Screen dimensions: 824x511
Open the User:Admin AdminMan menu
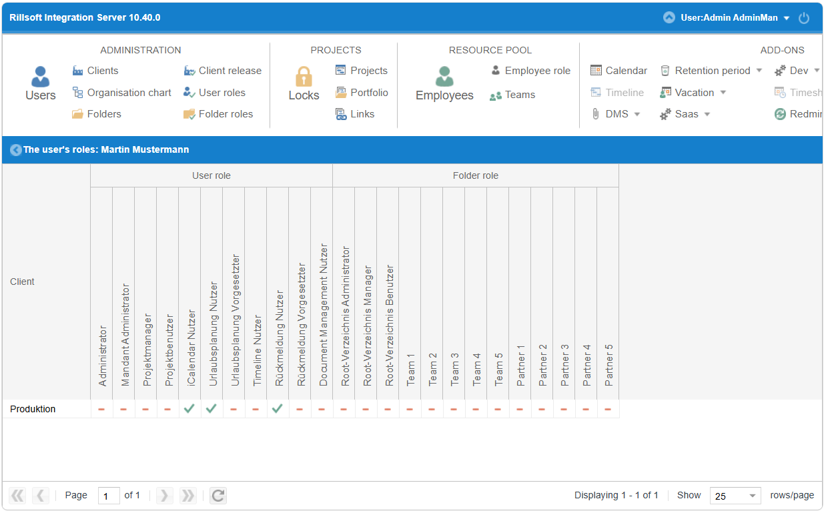(x=735, y=18)
